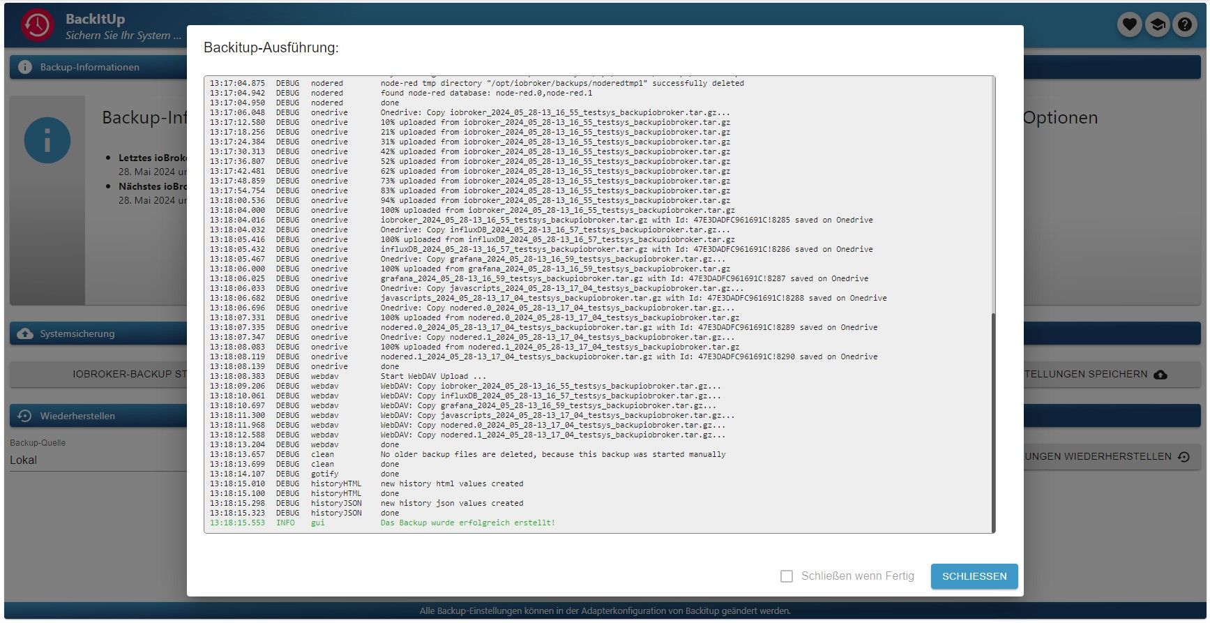Click the BackItUp clock logo
1210x623 pixels.
pos(37,25)
